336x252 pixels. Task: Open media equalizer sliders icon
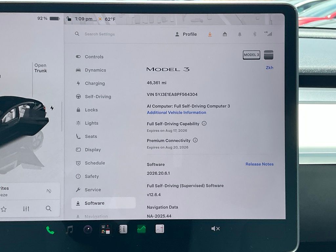coord(26,209)
